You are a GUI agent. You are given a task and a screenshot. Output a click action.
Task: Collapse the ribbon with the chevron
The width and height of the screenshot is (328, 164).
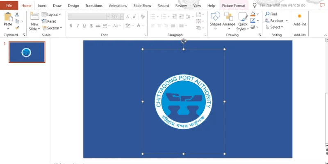point(325,35)
